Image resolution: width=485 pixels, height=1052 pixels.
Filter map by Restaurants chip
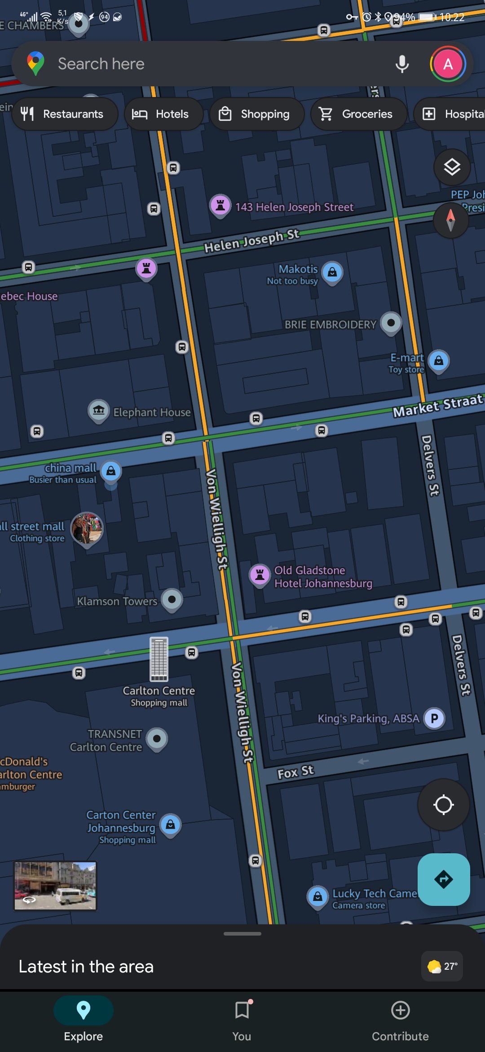(65, 114)
